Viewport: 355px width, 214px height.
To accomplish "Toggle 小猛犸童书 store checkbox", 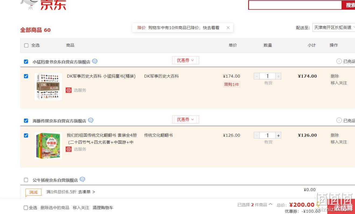I will pos(26,61).
